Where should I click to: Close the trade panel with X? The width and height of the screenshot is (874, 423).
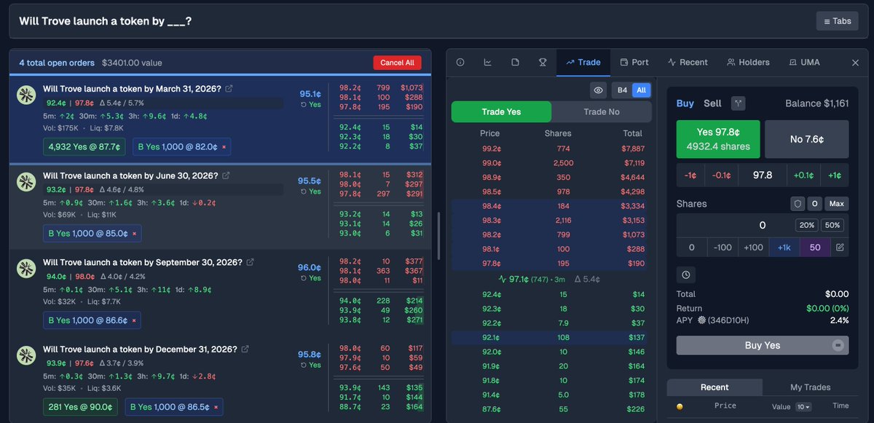point(856,63)
